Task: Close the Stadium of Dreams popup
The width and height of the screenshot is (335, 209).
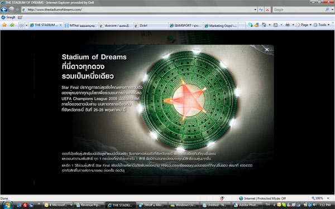Action: pos(267,50)
